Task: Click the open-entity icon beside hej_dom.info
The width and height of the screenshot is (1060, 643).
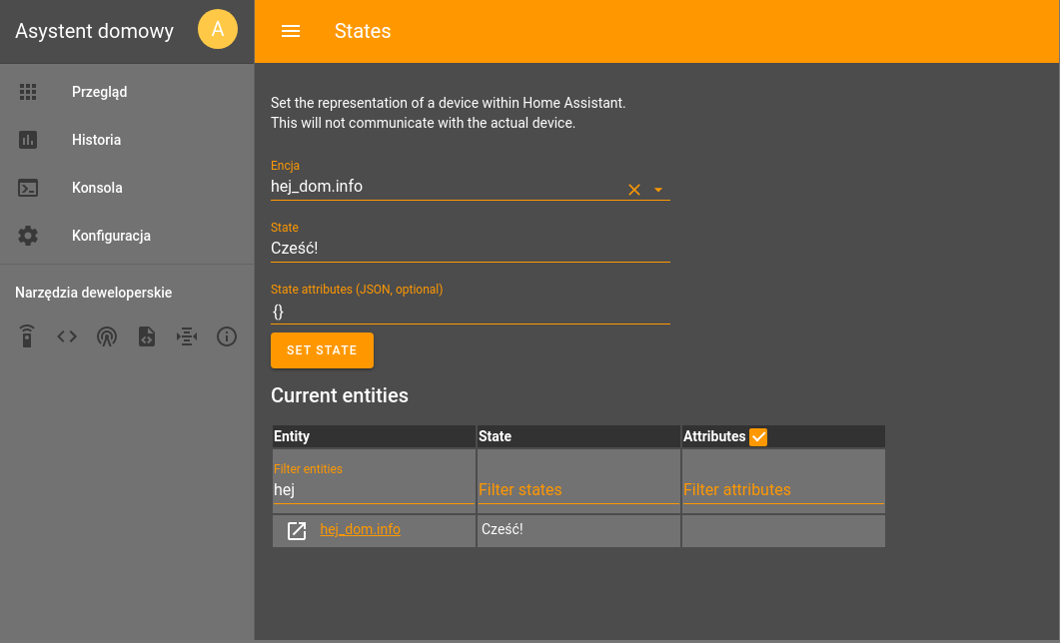Action: (x=297, y=531)
